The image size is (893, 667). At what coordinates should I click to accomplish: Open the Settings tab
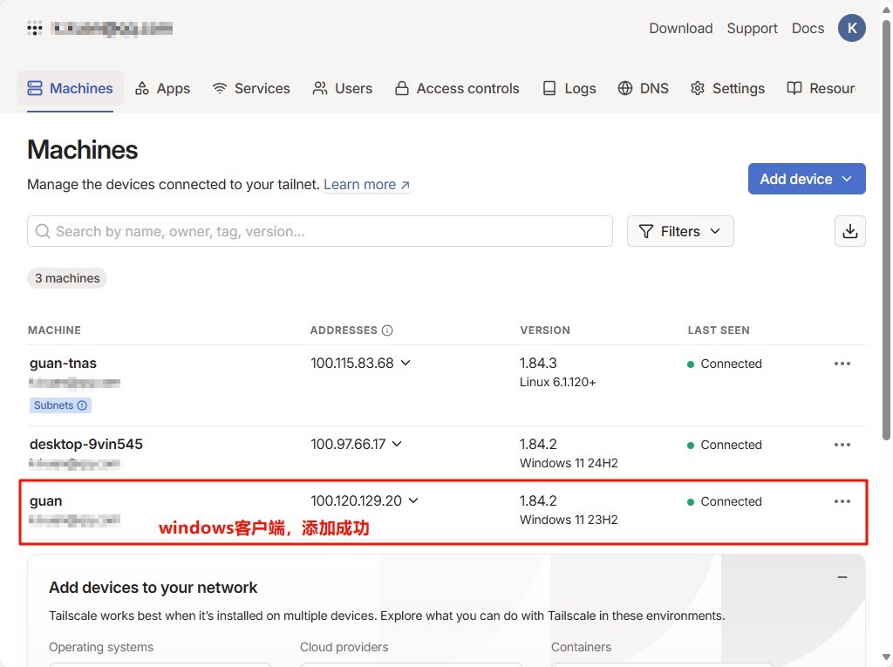click(x=727, y=88)
